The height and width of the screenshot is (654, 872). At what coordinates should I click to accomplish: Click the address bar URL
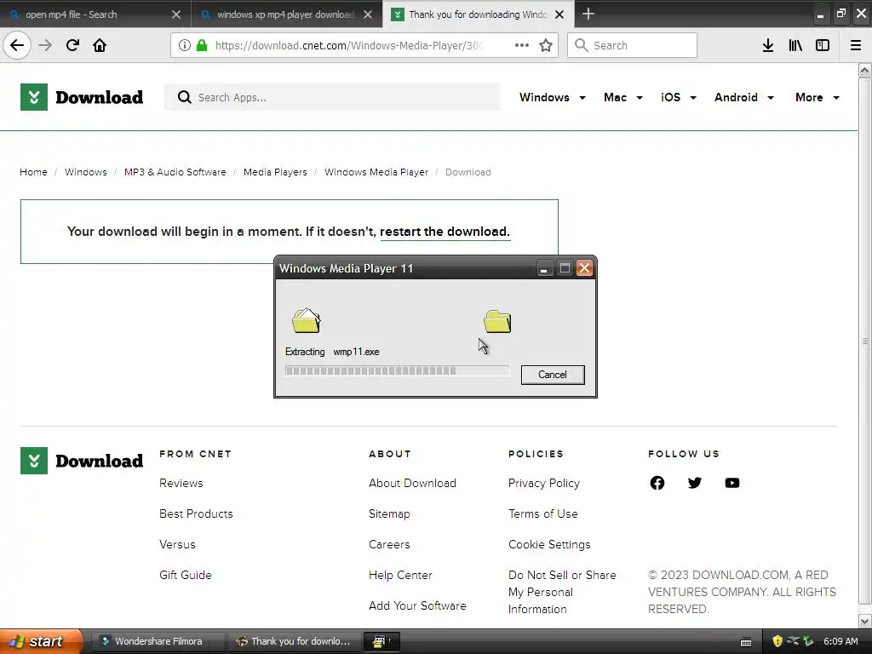coord(348,45)
